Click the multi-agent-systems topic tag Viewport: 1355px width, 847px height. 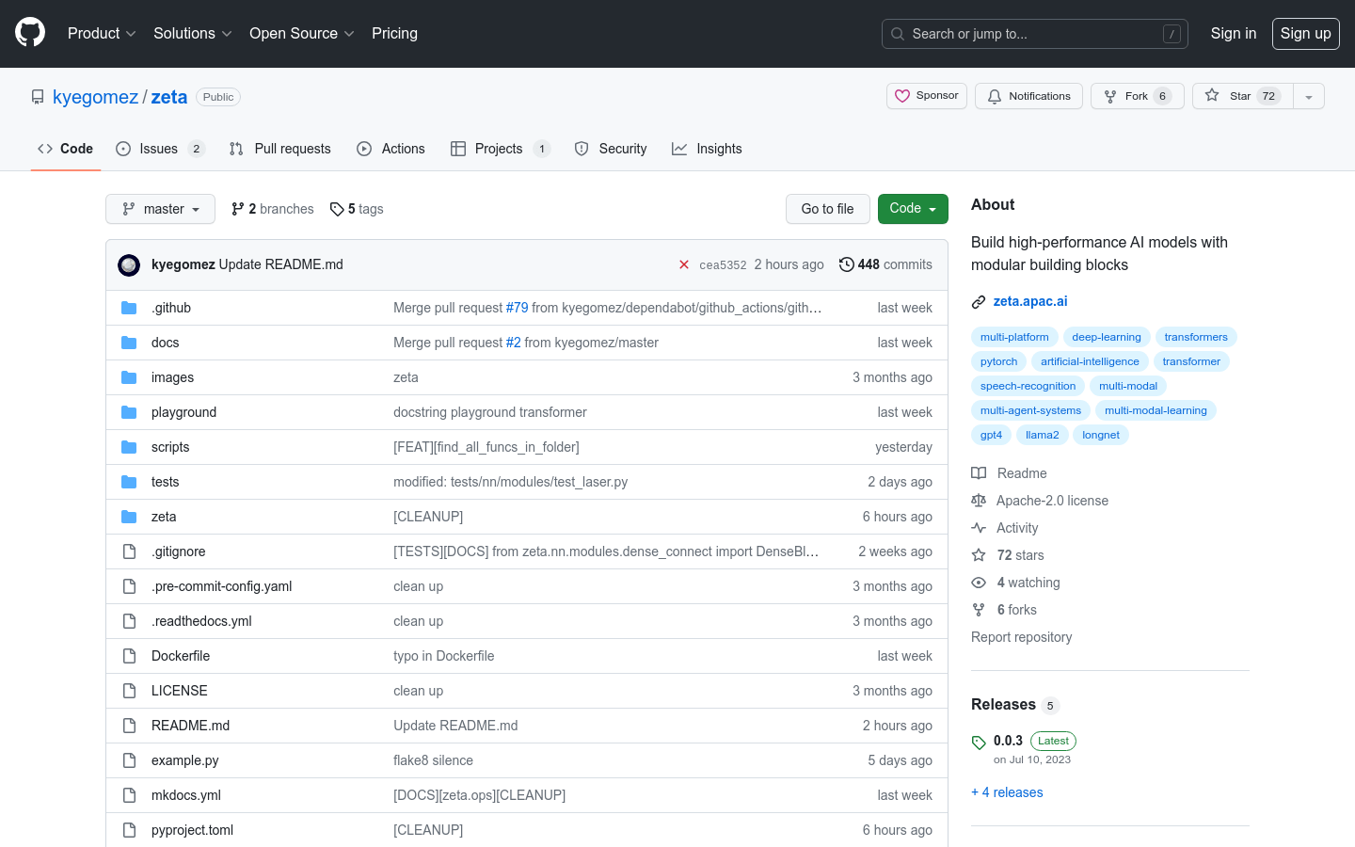[x=1031, y=410]
